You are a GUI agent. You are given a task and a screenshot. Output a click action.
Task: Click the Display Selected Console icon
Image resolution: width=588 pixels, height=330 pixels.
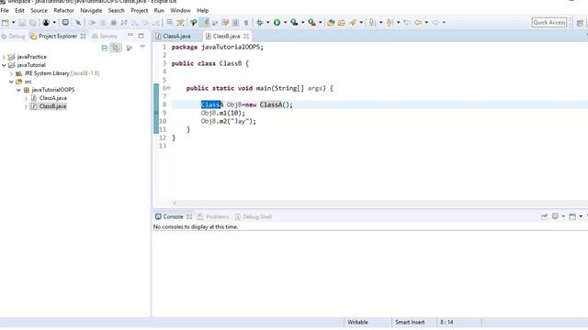tap(555, 216)
